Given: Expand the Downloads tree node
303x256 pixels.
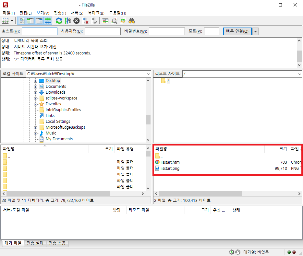Looking at the screenshot, I should pyautogui.click(x=35, y=93).
